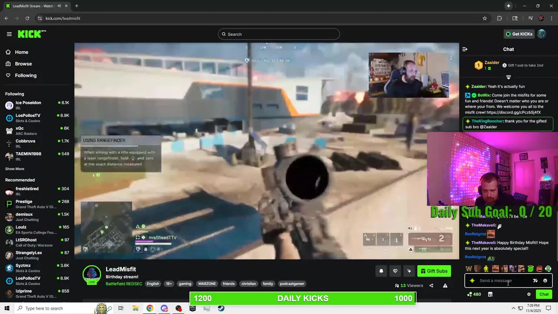The image size is (558, 314).
Task: Open LtSRGhost recommended channel
Action: [x=37, y=242]
